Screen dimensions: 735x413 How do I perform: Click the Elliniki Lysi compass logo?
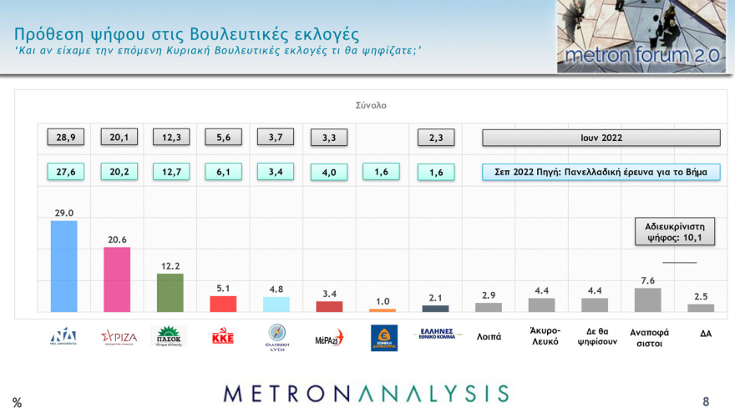point(277,338)
